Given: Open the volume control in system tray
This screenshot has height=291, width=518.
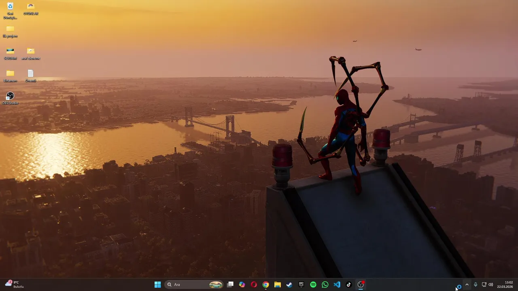Looking at the screenshot, I should (x=491, y=285).
